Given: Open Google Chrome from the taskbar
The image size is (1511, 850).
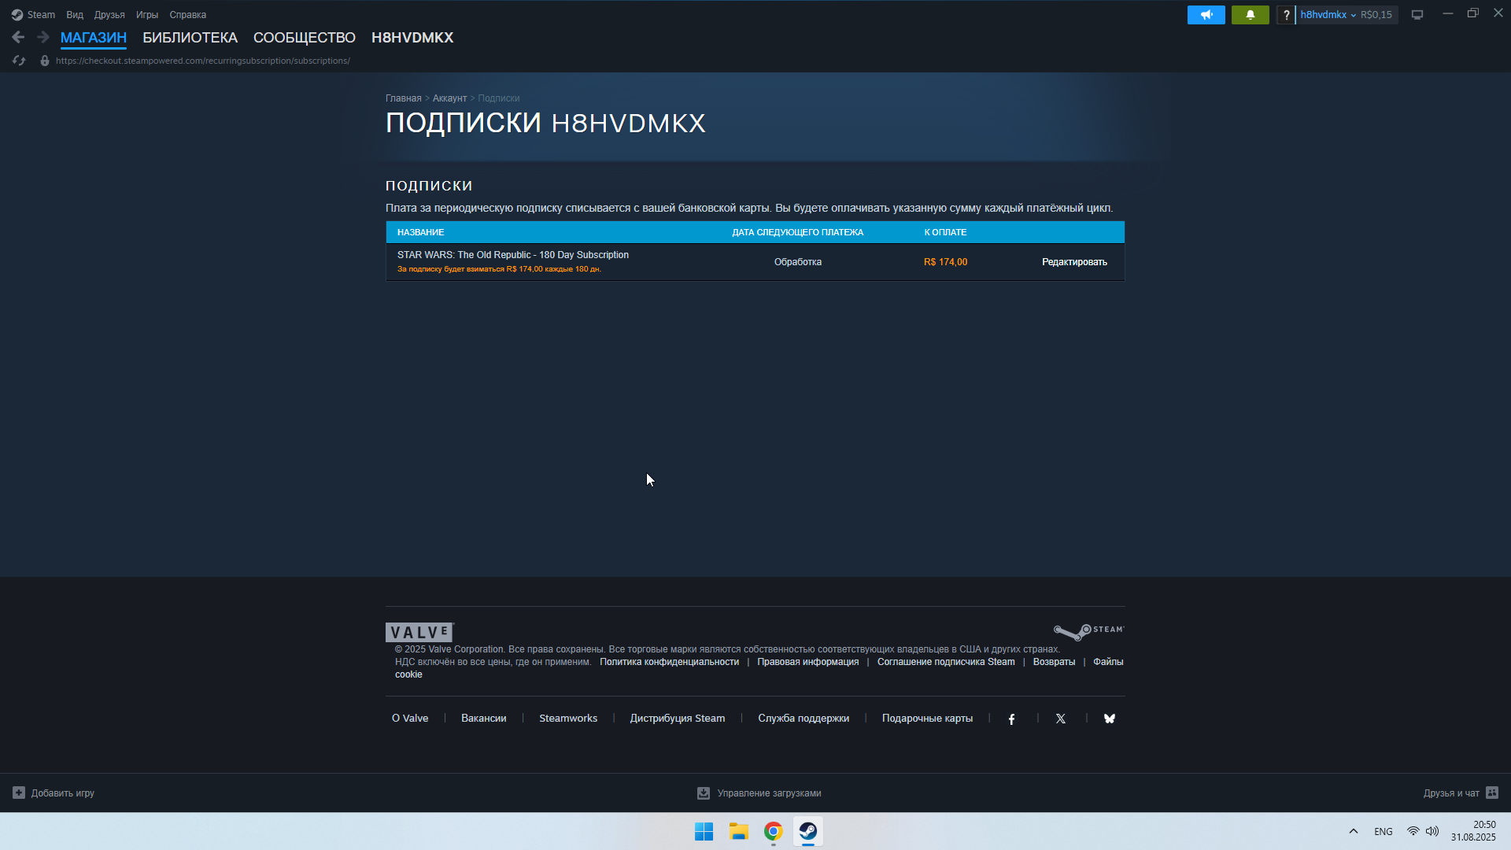Looking at the screenshot, I should [x=773, y=831].
